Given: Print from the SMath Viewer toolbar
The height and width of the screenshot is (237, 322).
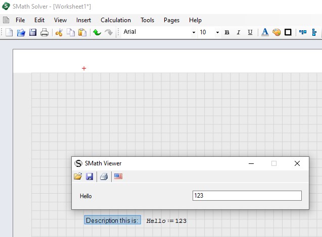Looking at the screenshot, I should click(x=104, y=176).
